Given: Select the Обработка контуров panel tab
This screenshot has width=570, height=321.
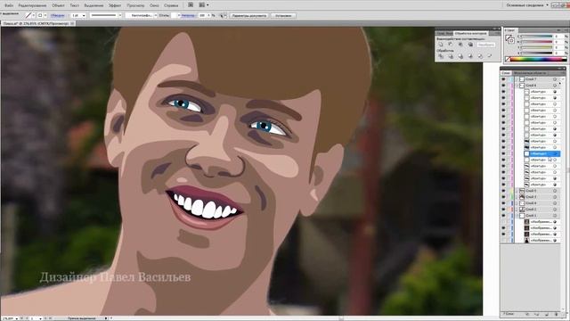Looking at the screenshot, I should click(x=470, y=34).
